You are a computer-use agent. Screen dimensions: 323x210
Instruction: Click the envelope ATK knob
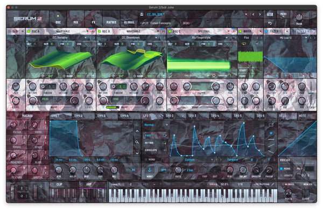pyautogui.click(x=59, y=170)
